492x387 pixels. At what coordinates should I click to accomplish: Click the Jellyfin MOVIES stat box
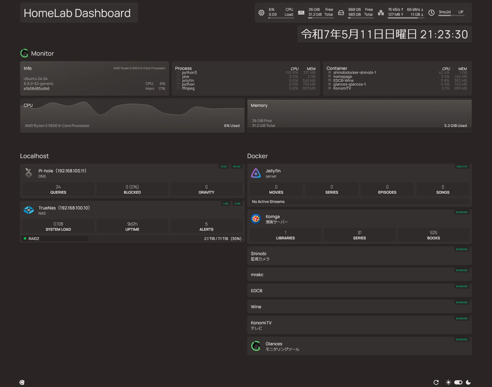[276, 189]
